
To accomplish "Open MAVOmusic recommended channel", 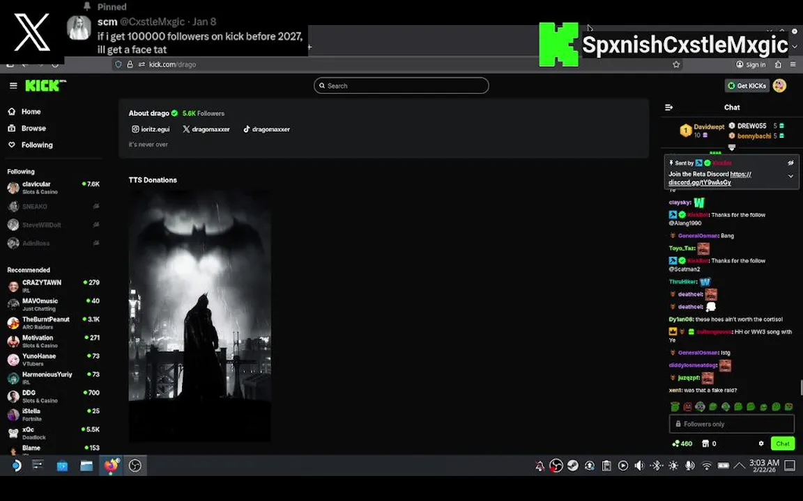I will (53, 304).
